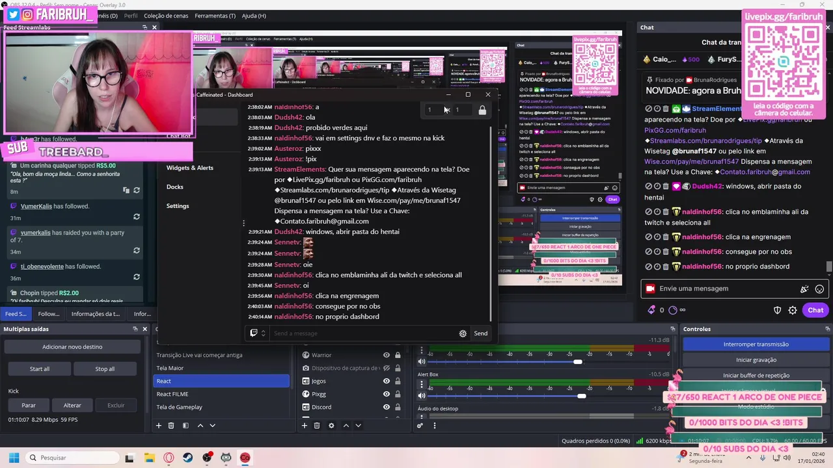Refresh the VumerKalis has followed event
The width and height of the screenshot is (833, 468).
coord(137,216)
